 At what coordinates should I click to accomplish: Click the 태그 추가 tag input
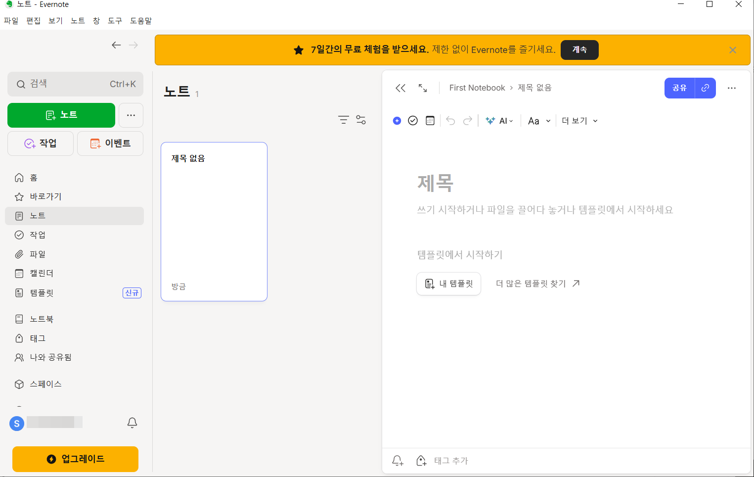pyautogui.click(x=451, y=461)
